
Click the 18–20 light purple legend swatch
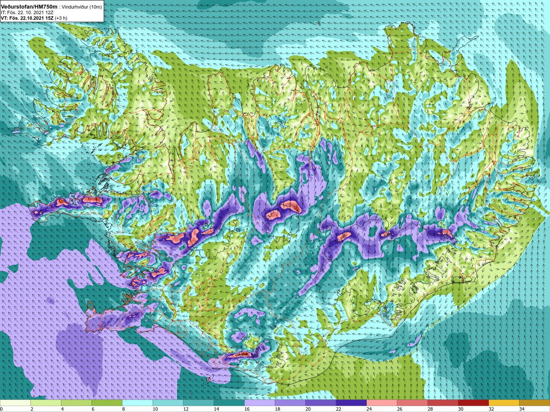pyautogui.click(x=290, y=403)
